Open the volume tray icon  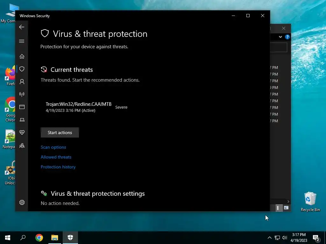pyautogui.click(x=285, y=238)
